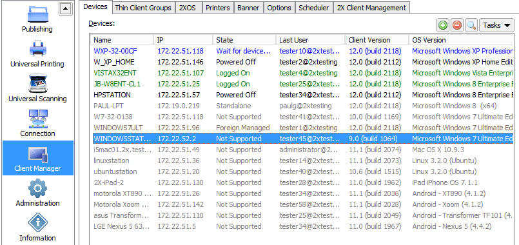Open the Publishing category
The image size is (519, 245).
click(x=37, y=19)
